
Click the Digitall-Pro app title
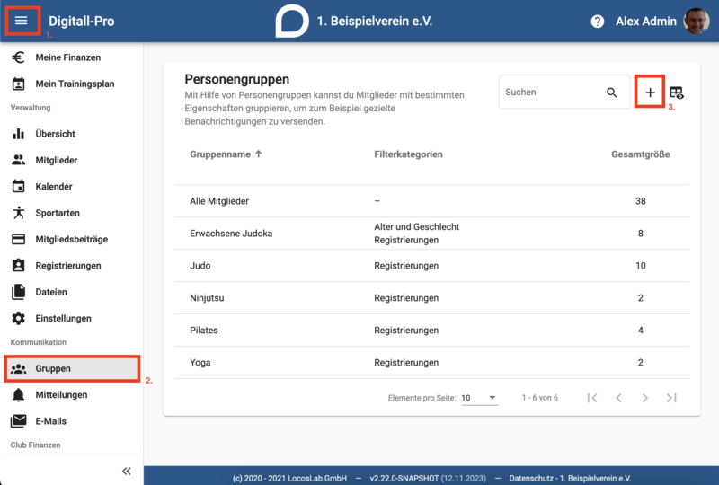pos(82,21)
